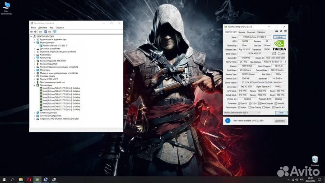
Task: Click the Close button in GPU-Z
Action: [x=281, y=113]
